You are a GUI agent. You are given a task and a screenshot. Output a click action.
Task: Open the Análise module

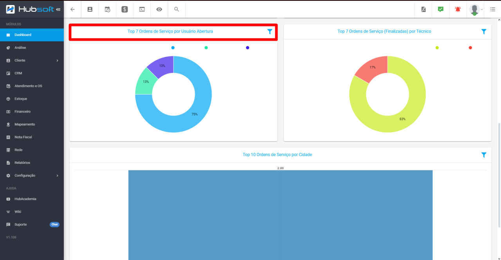pyautogui.click(x=32, y=48)
